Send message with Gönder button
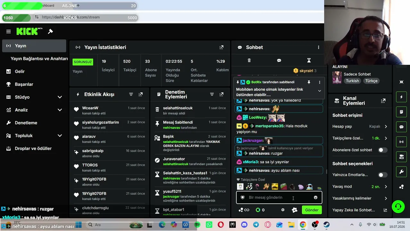The image size is (410, 231). [312, 210]
